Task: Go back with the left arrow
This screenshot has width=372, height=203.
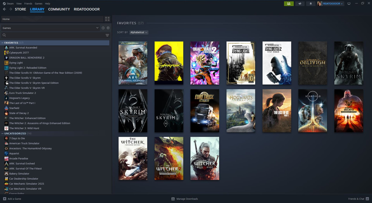Action: click(x=4, y=9)
